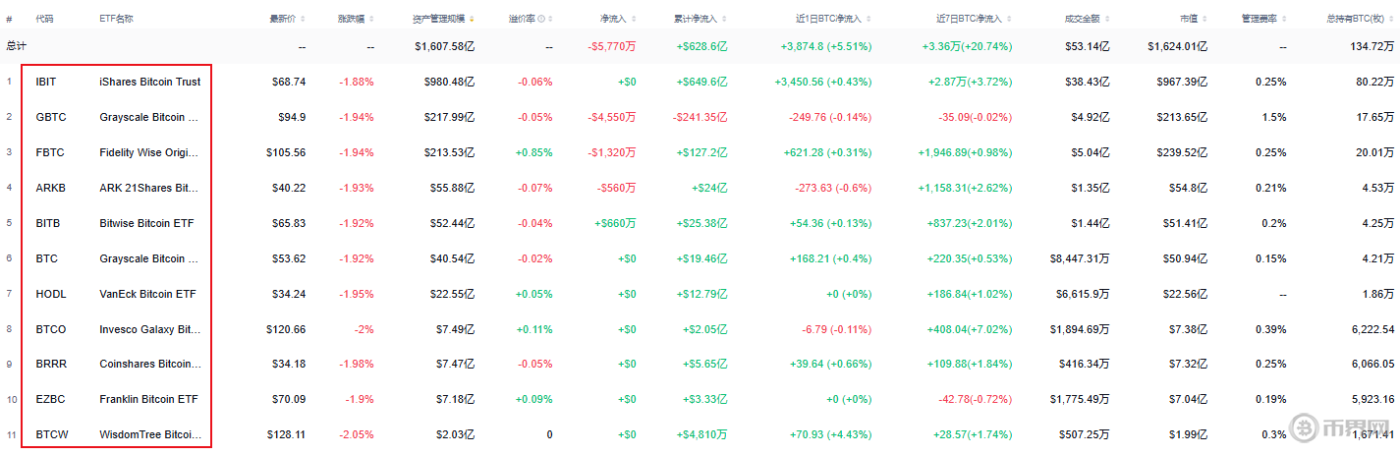Click the sort icon next to 累计净流入
Image resolution: width=1400 pixels, height=455 pixels.
724,19
